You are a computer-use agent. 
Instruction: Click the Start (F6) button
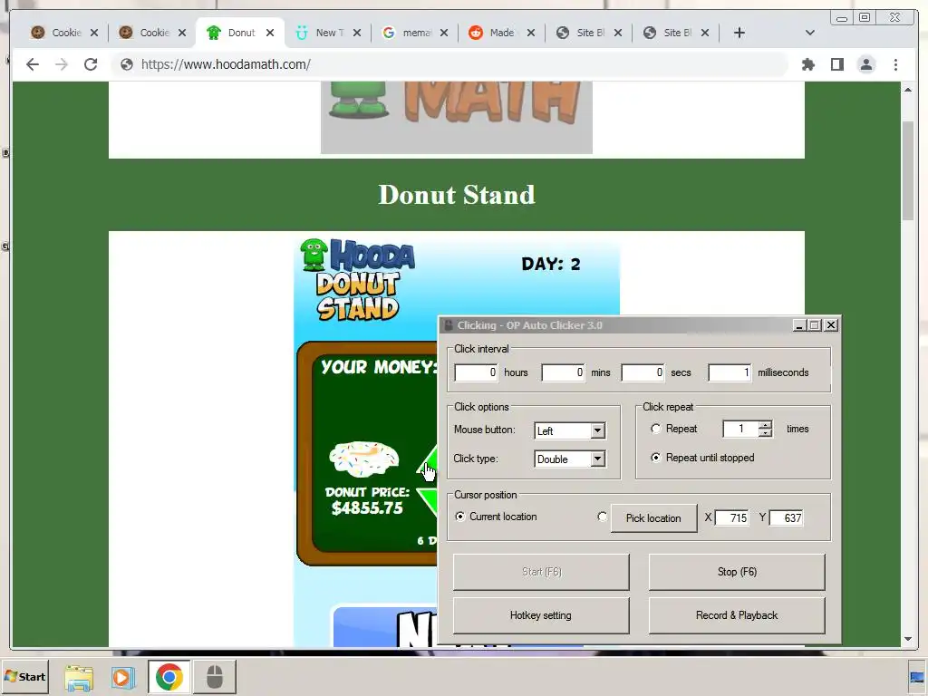[x=542, y=572]
